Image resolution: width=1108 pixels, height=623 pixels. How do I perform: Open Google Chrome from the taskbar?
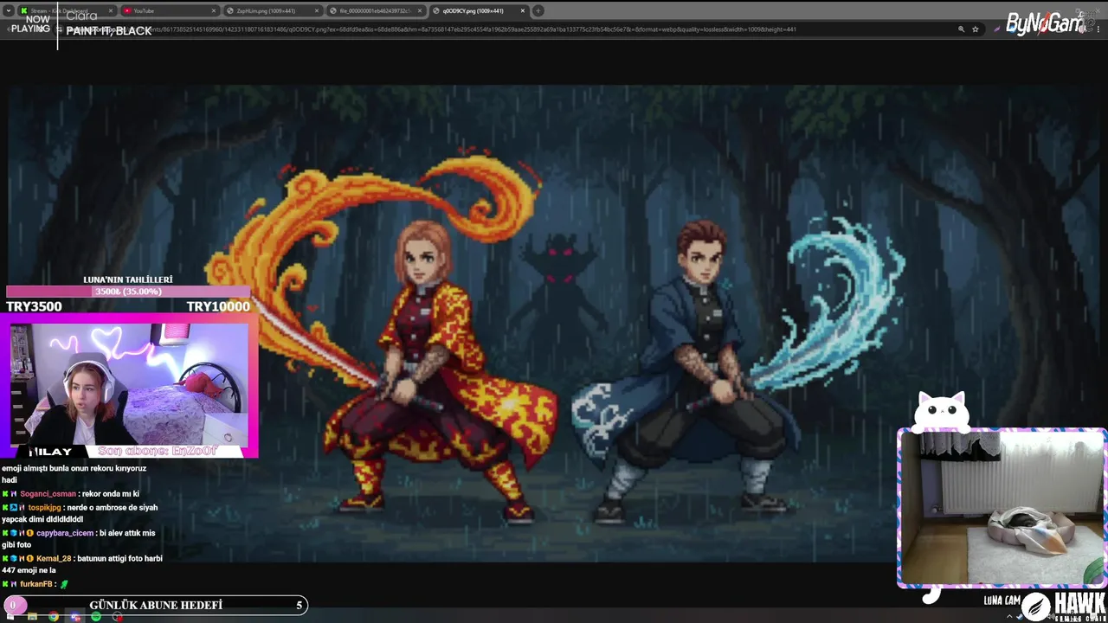(54, 616)
